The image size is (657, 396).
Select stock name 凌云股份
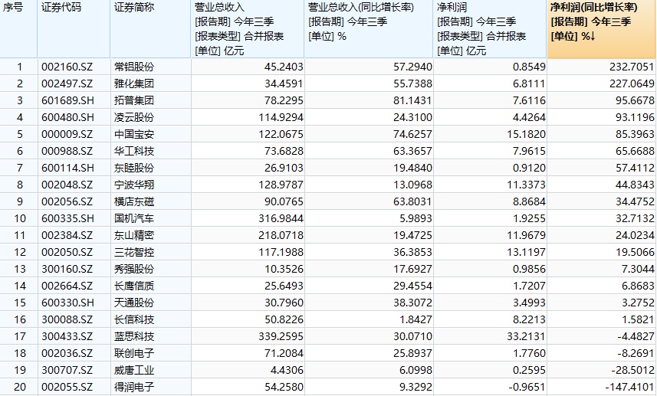134,118
